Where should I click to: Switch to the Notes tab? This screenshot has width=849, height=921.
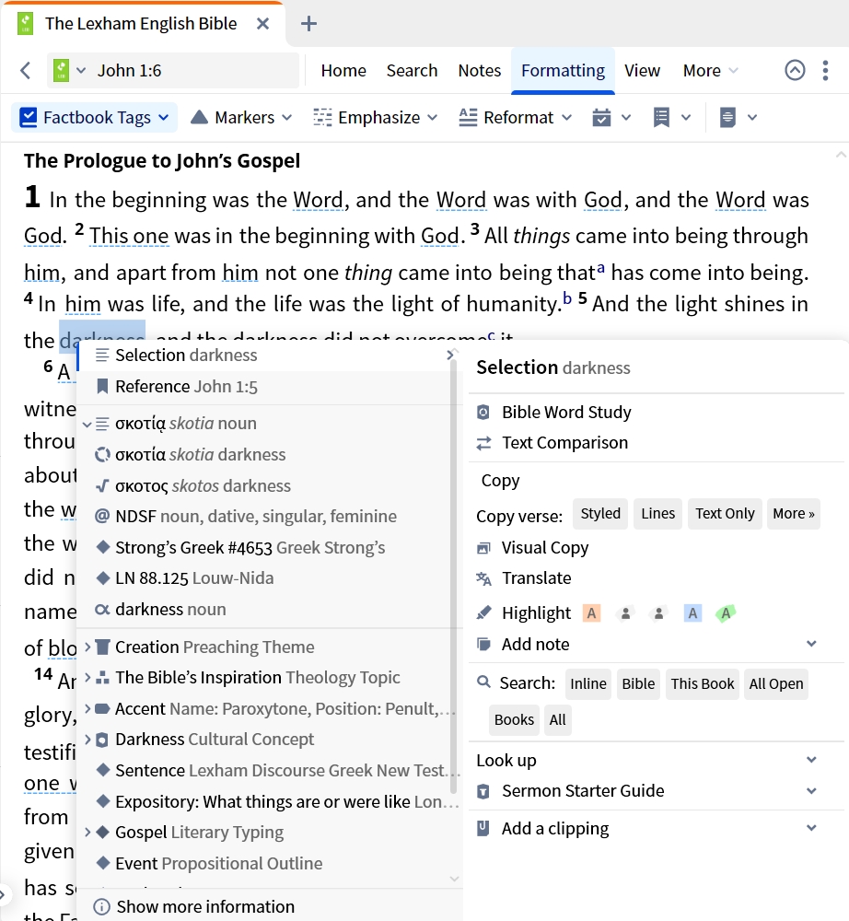[479, 71]
